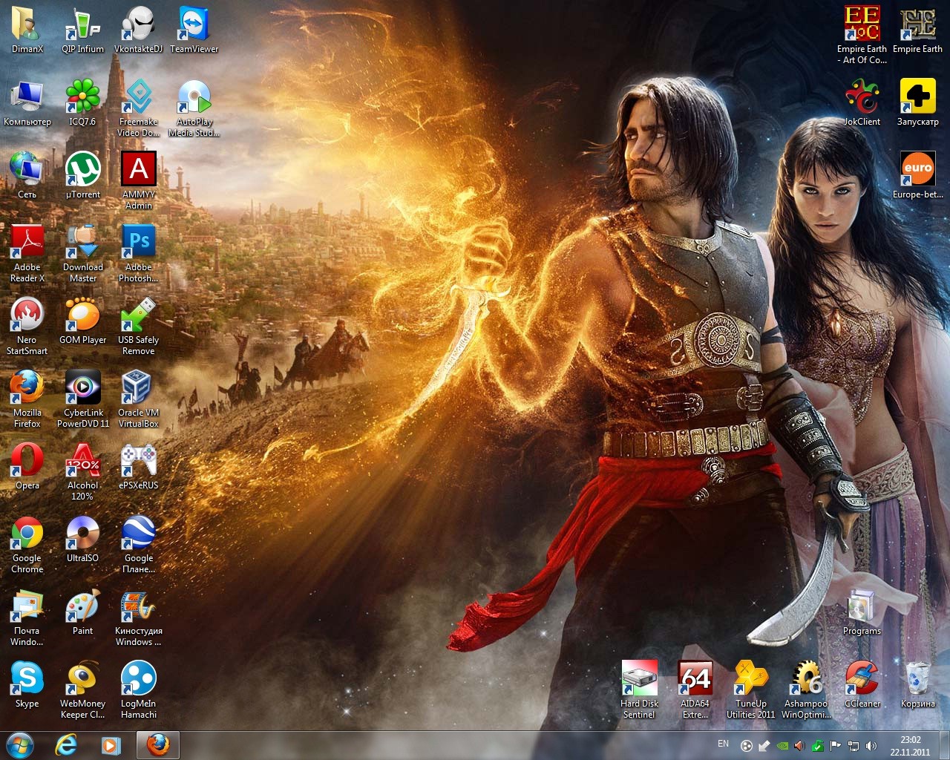
Task: Open Empire Earth Art Of Conquest
Action: (x=862, y=36)
